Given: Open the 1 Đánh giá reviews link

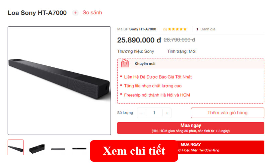Looking at the screenshot, I should pos(206,29).
